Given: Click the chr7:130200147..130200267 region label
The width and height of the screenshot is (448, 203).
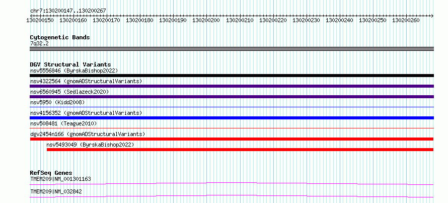Looking at the screenshot, I should 68,11.
